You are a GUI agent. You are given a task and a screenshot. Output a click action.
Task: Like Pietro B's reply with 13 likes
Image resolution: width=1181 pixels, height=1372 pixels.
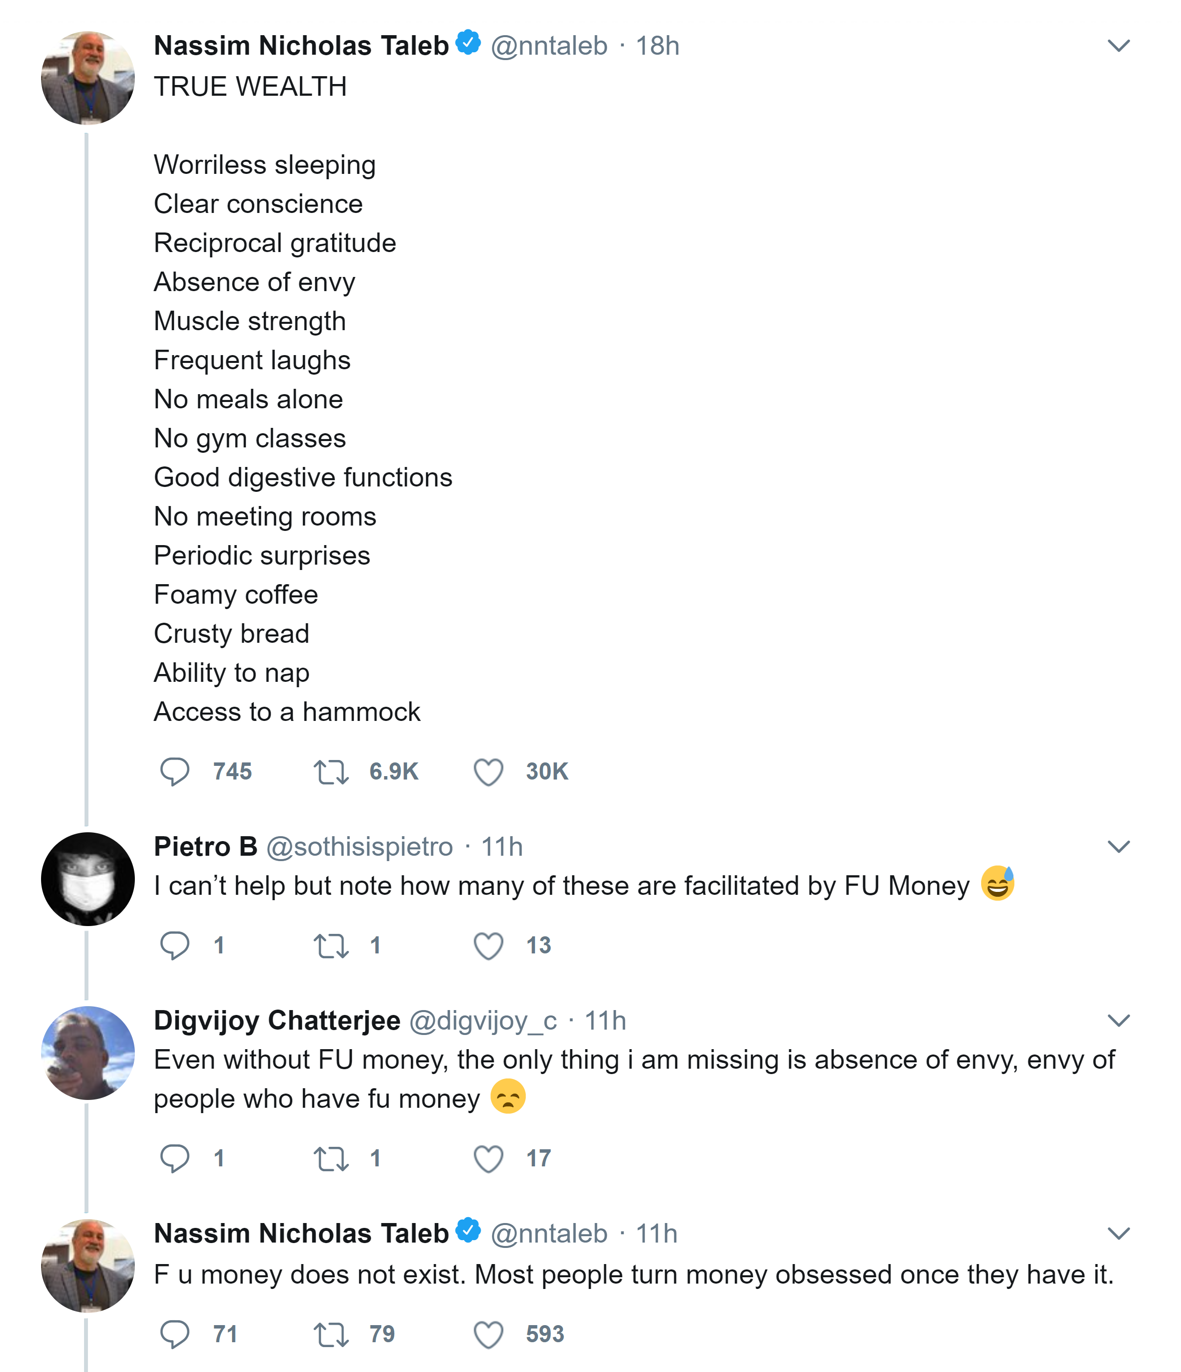[x=488, y=945]
